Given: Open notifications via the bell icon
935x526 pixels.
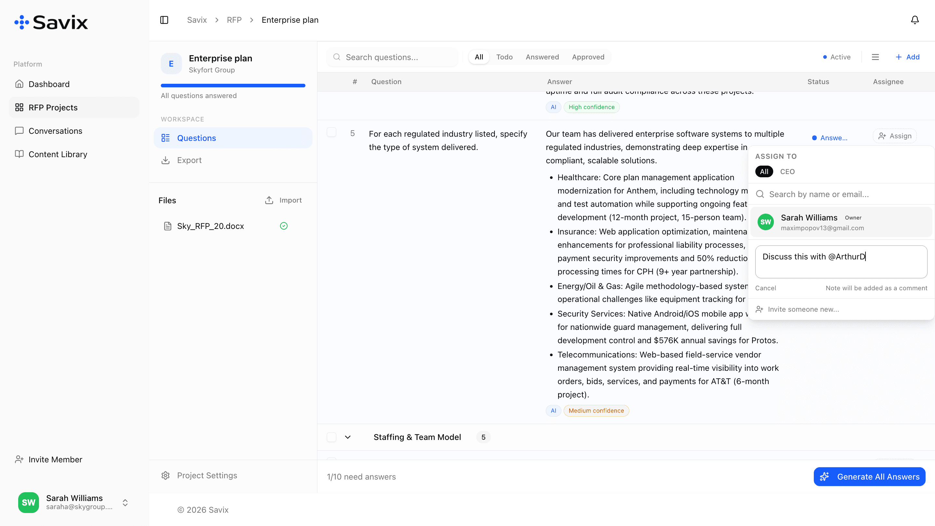Looking at the screenshot, I should [x=915, y=20].
